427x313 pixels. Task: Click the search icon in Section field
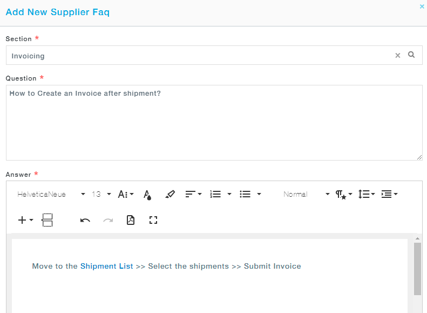pyautogui.click(x=411, y=55)
